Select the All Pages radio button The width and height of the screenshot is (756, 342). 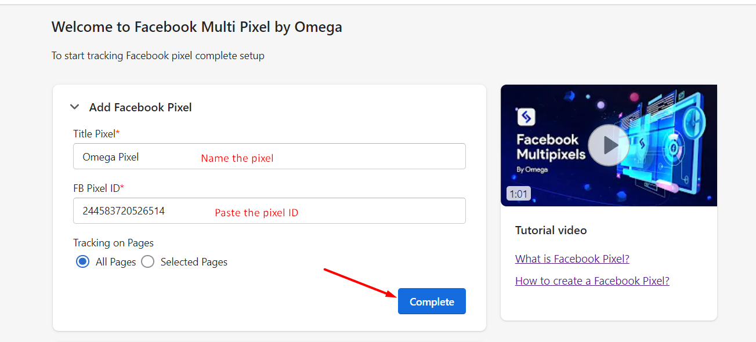82,262
